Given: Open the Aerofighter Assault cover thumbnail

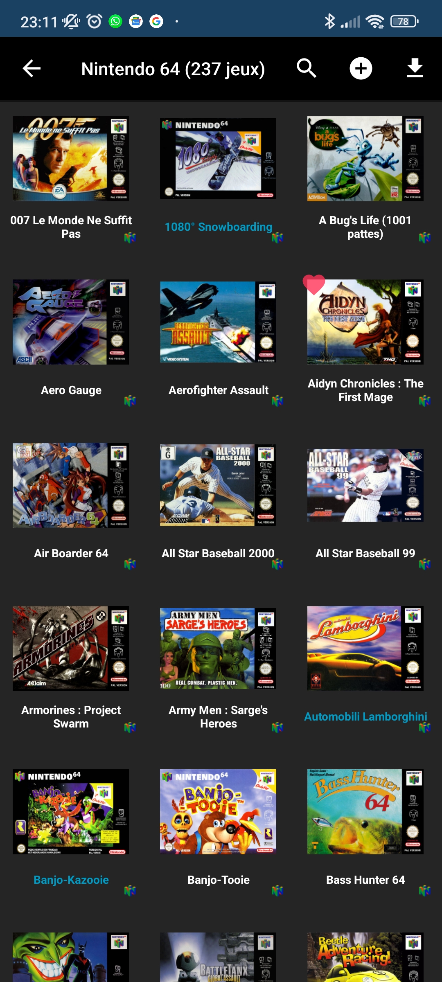Looking at the screenshot, I should click(x=218, y=322).
